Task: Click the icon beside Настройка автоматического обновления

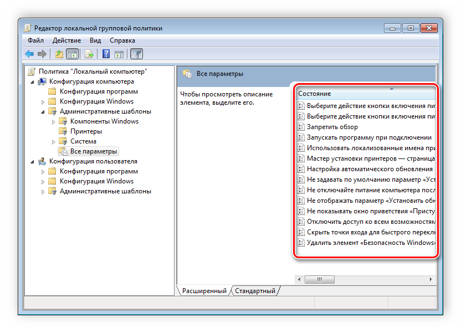Action: (301, 169)
